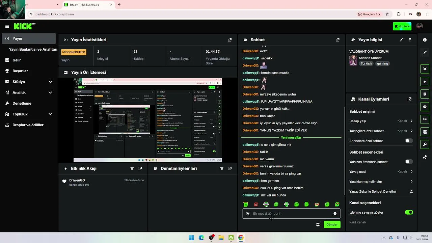
Task: Pop out the Kanal Eylemleri panel
Action: [x=409, y=99]
